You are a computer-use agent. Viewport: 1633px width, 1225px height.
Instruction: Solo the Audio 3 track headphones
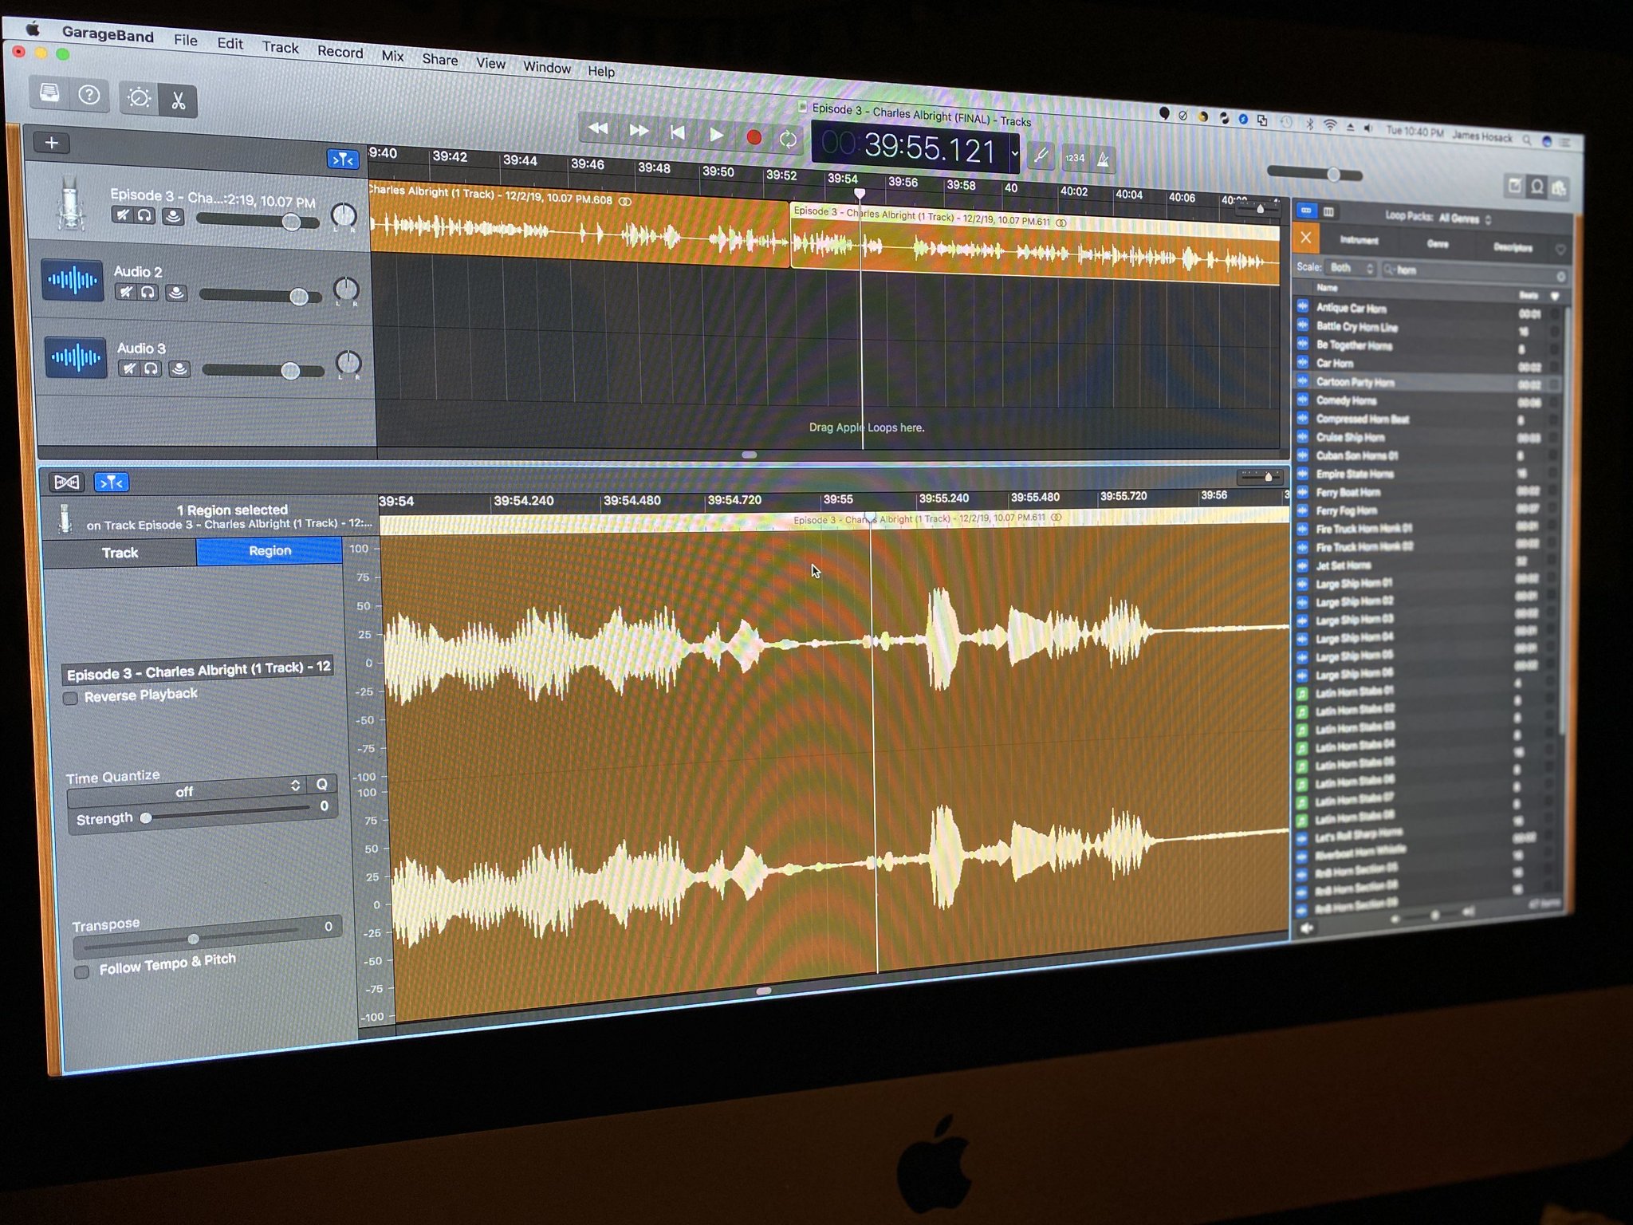(x=152, y=368)
